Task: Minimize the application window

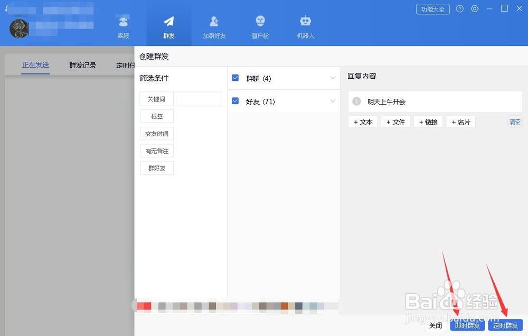Action: (x=489, y=9)
